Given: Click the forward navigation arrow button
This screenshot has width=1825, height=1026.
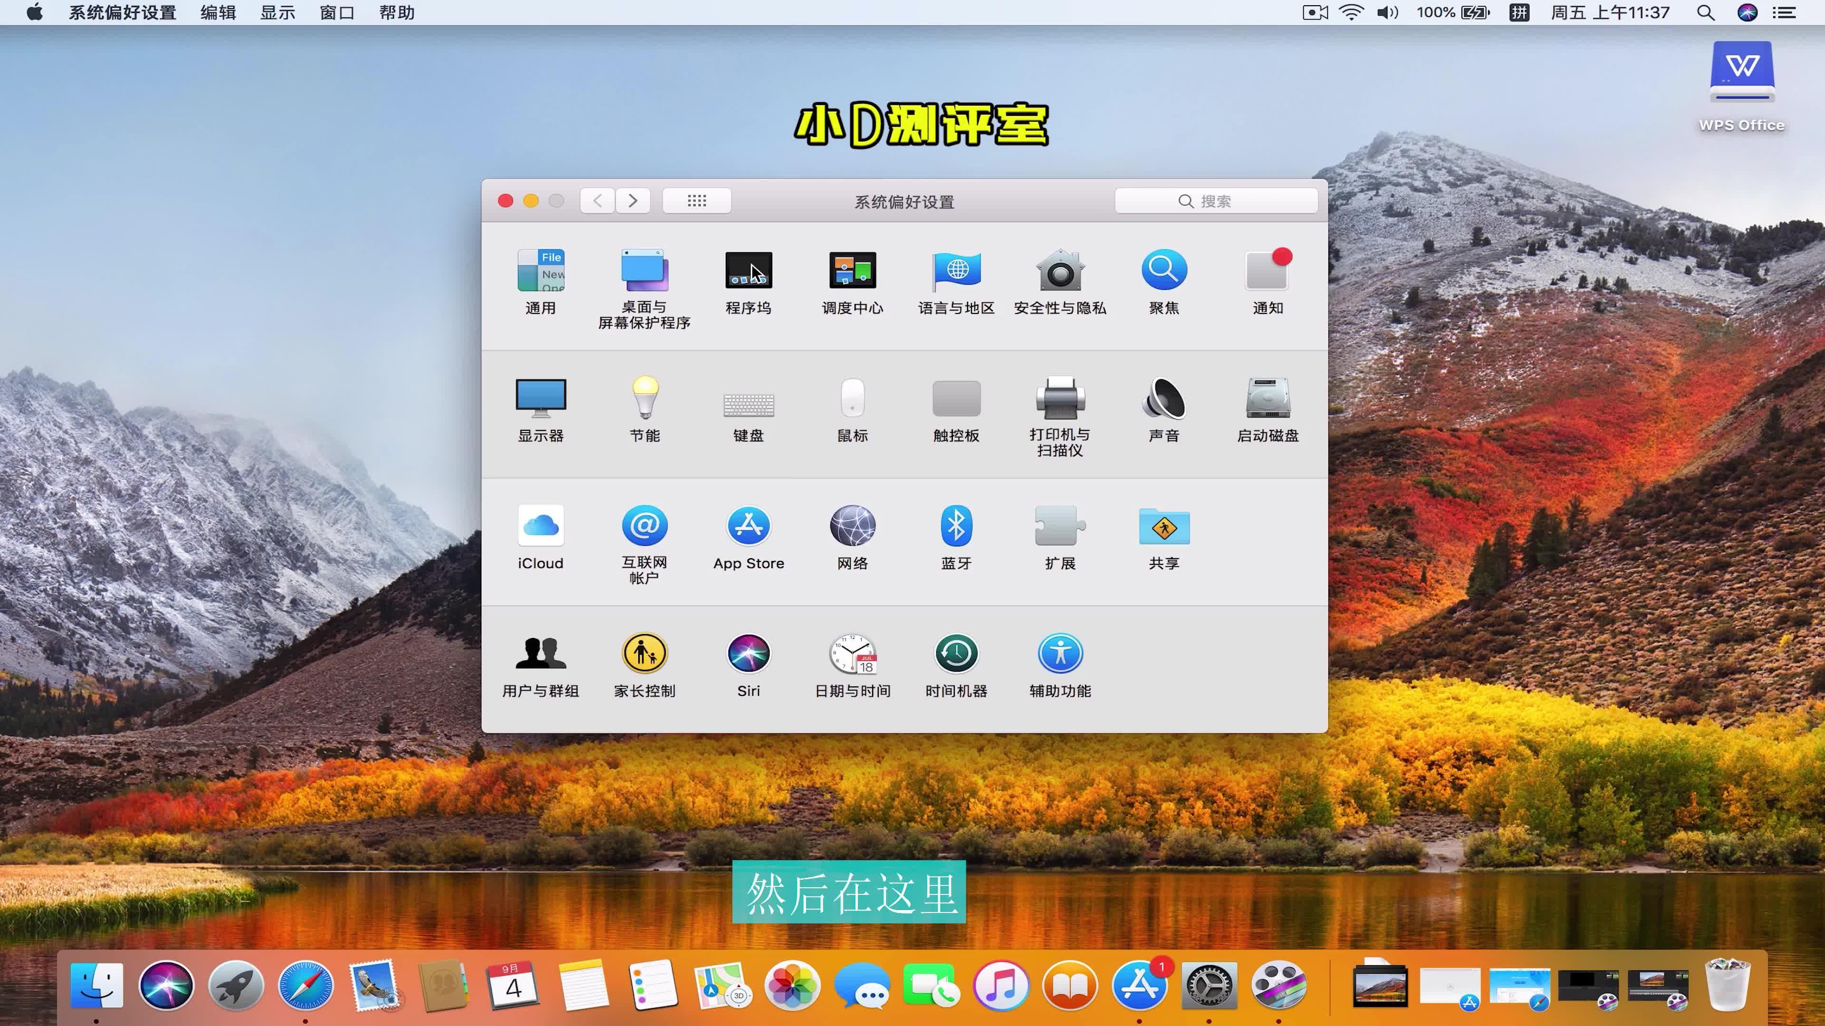Looking at the screenshot, I should click(633, 201).
